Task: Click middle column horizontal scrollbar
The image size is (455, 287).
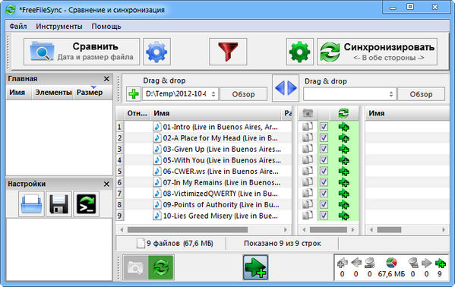Action: pos(328,230)
